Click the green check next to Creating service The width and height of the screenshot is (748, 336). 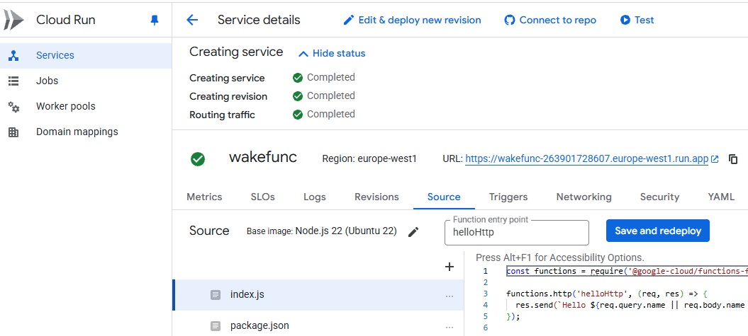pos(298,78)
